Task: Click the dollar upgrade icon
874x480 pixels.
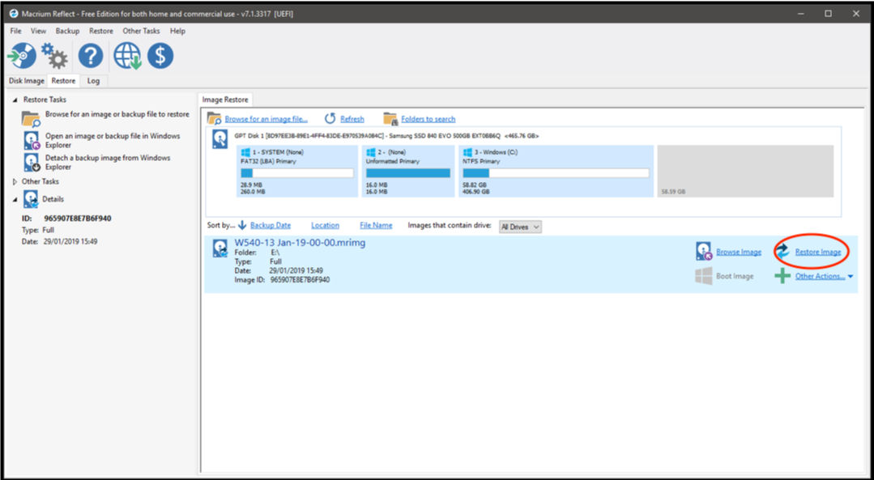Action: click(160, 56)
